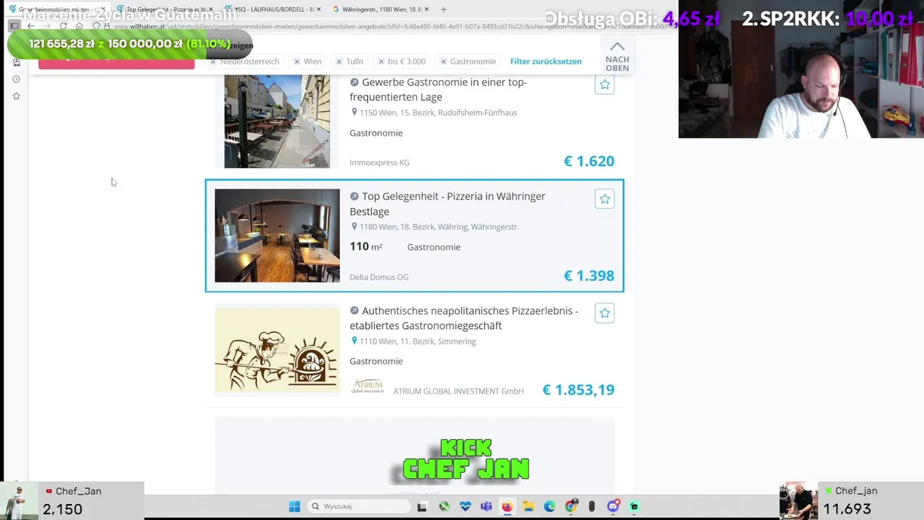Jump up with the NACH OBEN button
924x520 pixels.
[x=617, y=56]
